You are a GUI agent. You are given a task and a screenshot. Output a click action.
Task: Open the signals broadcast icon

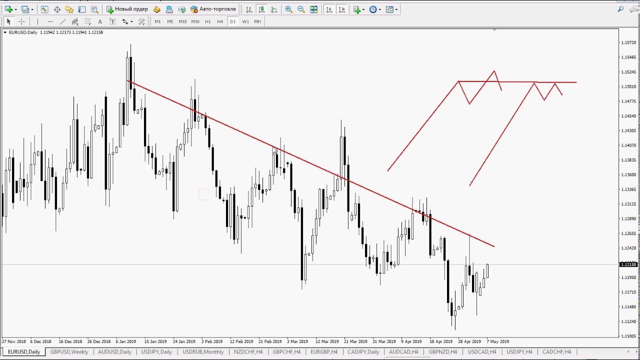(x=181, y=9)
